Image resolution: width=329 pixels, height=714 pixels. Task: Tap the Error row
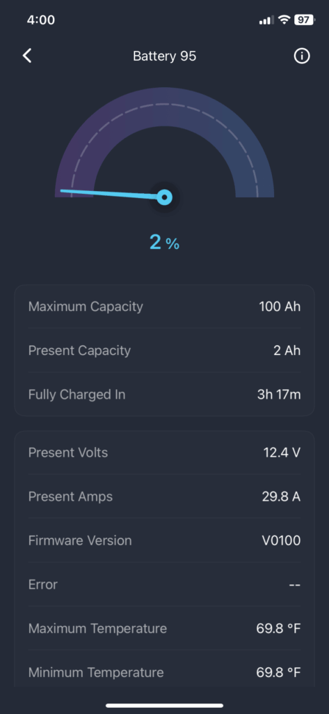[164, 584]
